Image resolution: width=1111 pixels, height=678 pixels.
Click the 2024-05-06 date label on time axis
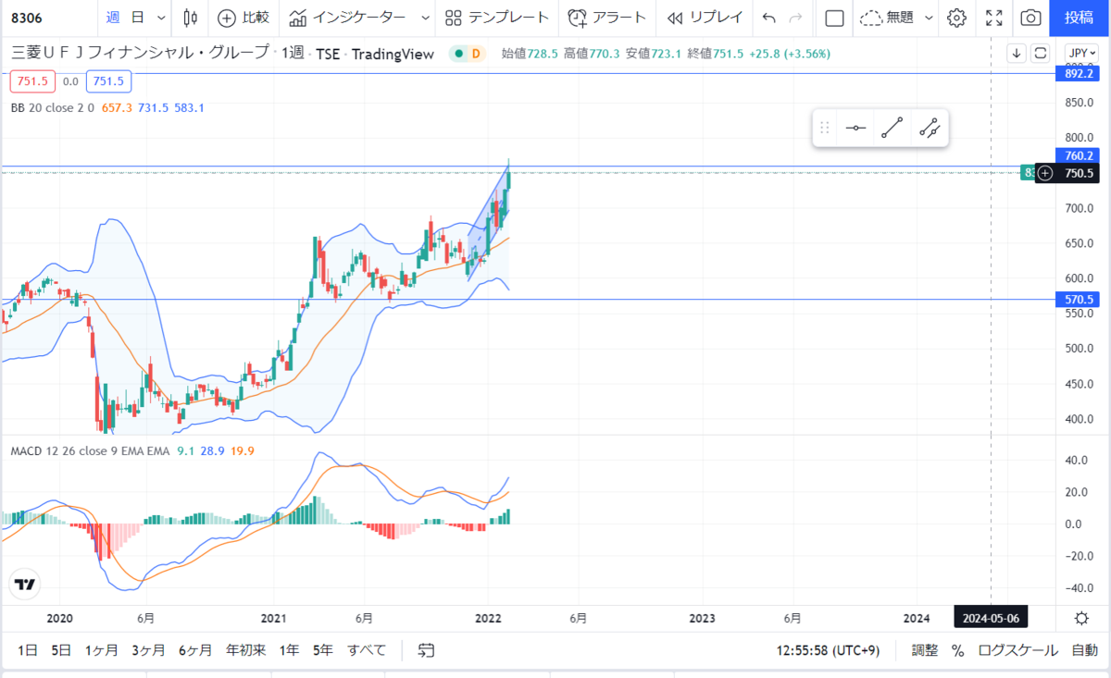991,618
